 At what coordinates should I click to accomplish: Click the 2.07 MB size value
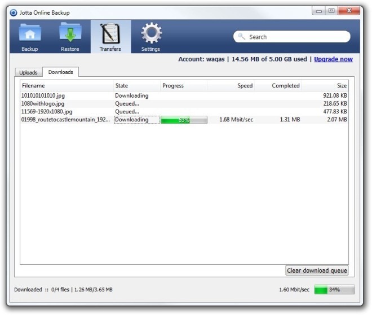click(337, 120)
